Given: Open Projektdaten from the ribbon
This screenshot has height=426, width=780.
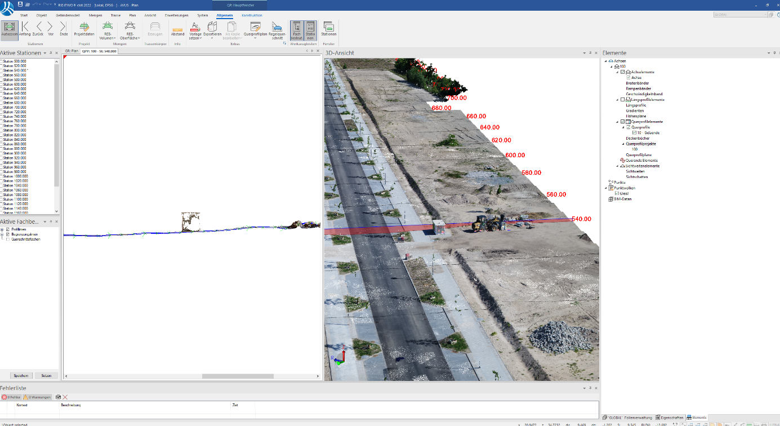Looking at the screenshot, I should coord(84,28).
